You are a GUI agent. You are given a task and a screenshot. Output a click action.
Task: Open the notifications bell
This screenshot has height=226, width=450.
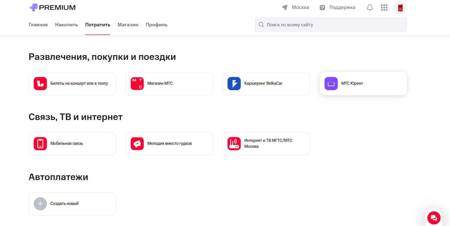point(370,7)
